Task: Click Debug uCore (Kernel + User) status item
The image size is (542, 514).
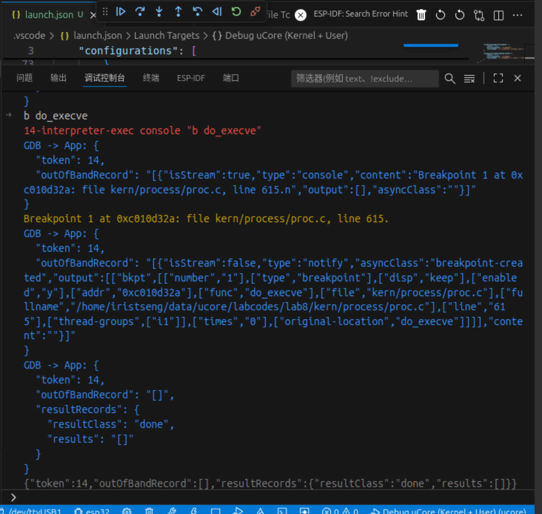Action: [x=448, y=511]
